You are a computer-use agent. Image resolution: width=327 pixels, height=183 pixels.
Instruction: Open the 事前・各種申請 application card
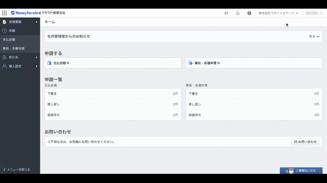coord(254,63)
